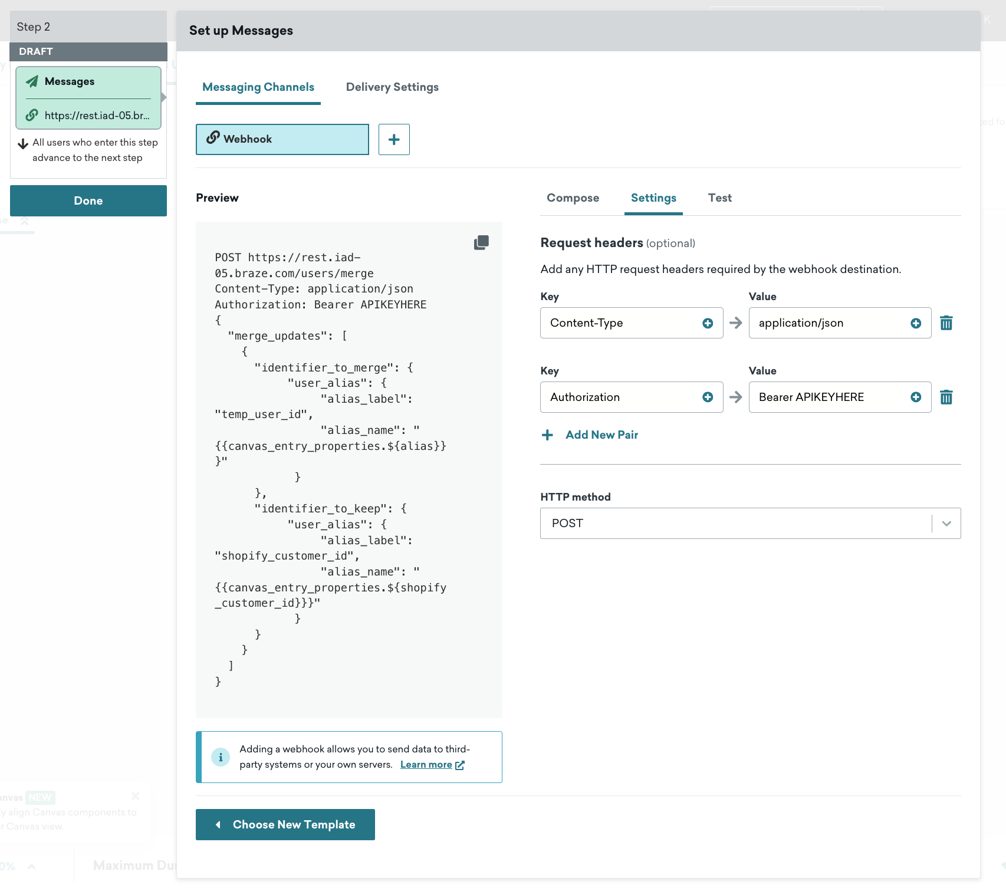Click the Done button
Image resolution: width=1006 pixels, height=888 pixels.
[88, 200]
